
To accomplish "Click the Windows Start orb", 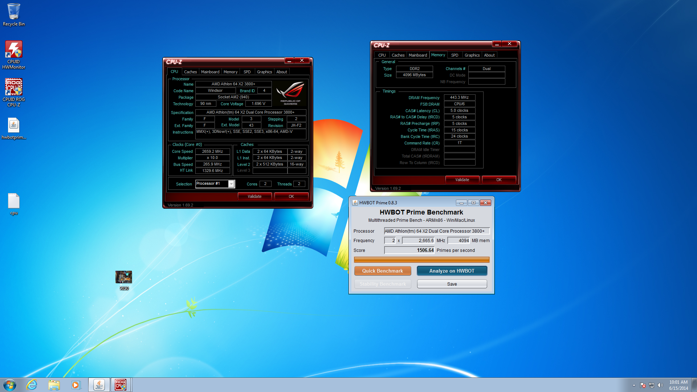I will (10, 385).
